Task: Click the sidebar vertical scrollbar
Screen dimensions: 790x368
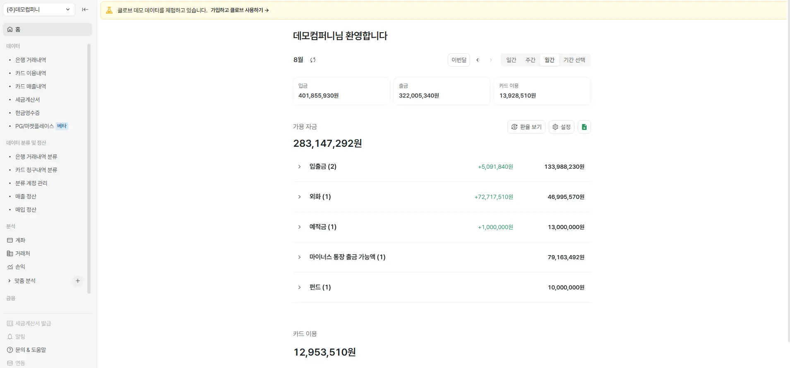Action: [89, 165]
